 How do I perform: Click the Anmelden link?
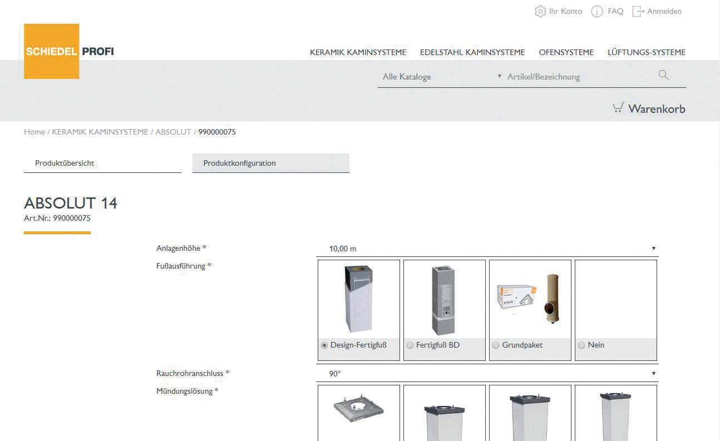(664, 11)
